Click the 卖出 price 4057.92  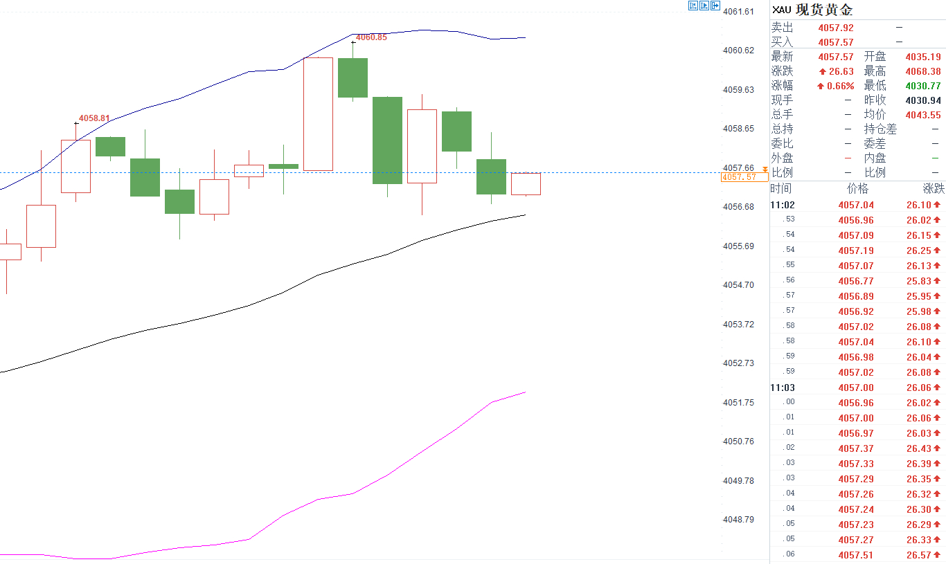[836, 28]
